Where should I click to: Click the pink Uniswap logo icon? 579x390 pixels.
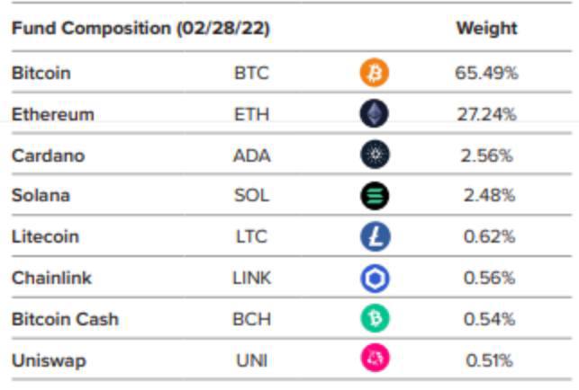tap(375, 358)
